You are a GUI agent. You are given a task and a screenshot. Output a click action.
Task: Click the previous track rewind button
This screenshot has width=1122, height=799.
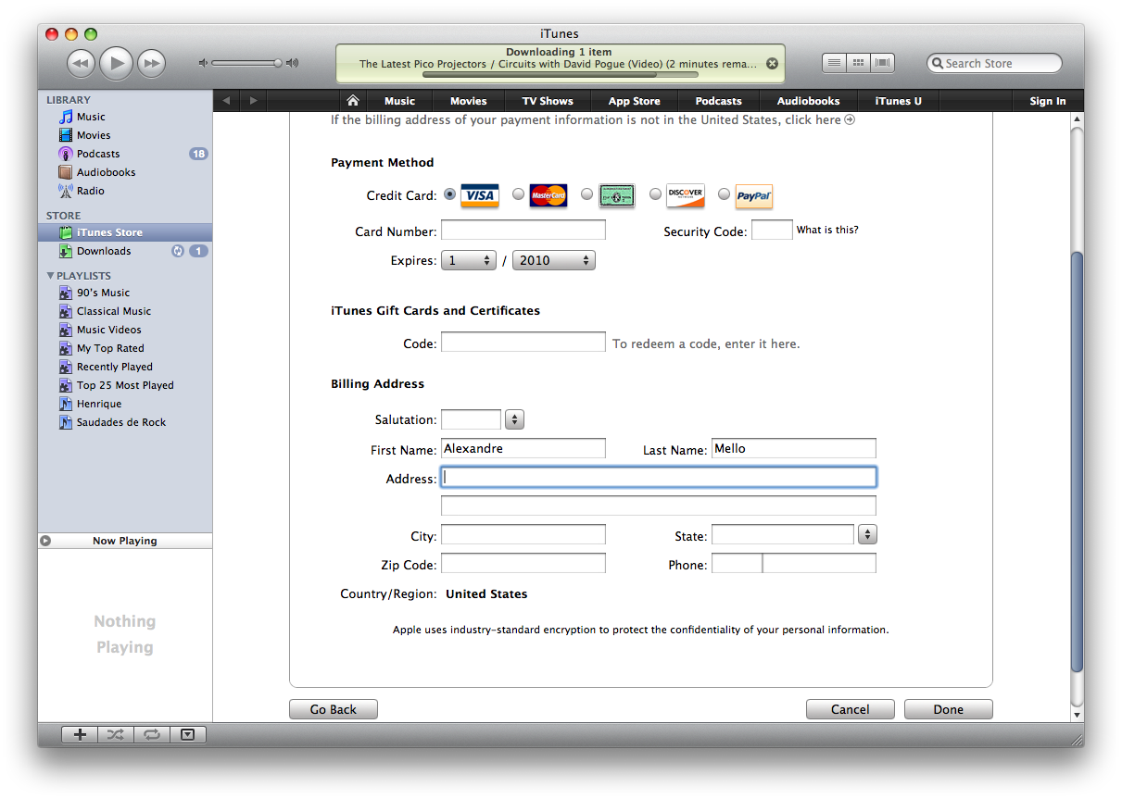[x=82, y=63]
